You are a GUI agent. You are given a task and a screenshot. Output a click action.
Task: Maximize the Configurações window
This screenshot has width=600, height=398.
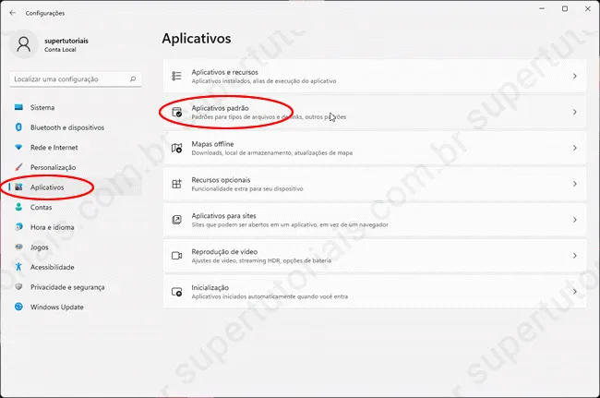click(x=565, y=9)
